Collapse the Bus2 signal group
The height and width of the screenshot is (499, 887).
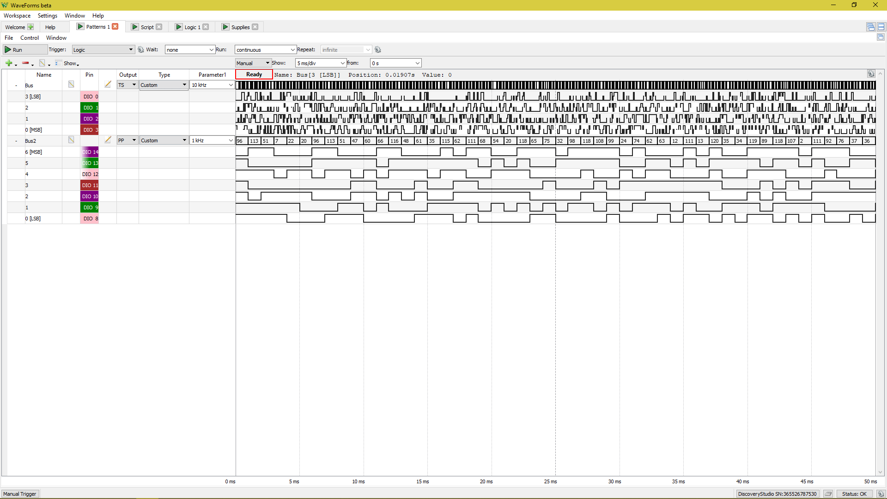coord(16,141)
